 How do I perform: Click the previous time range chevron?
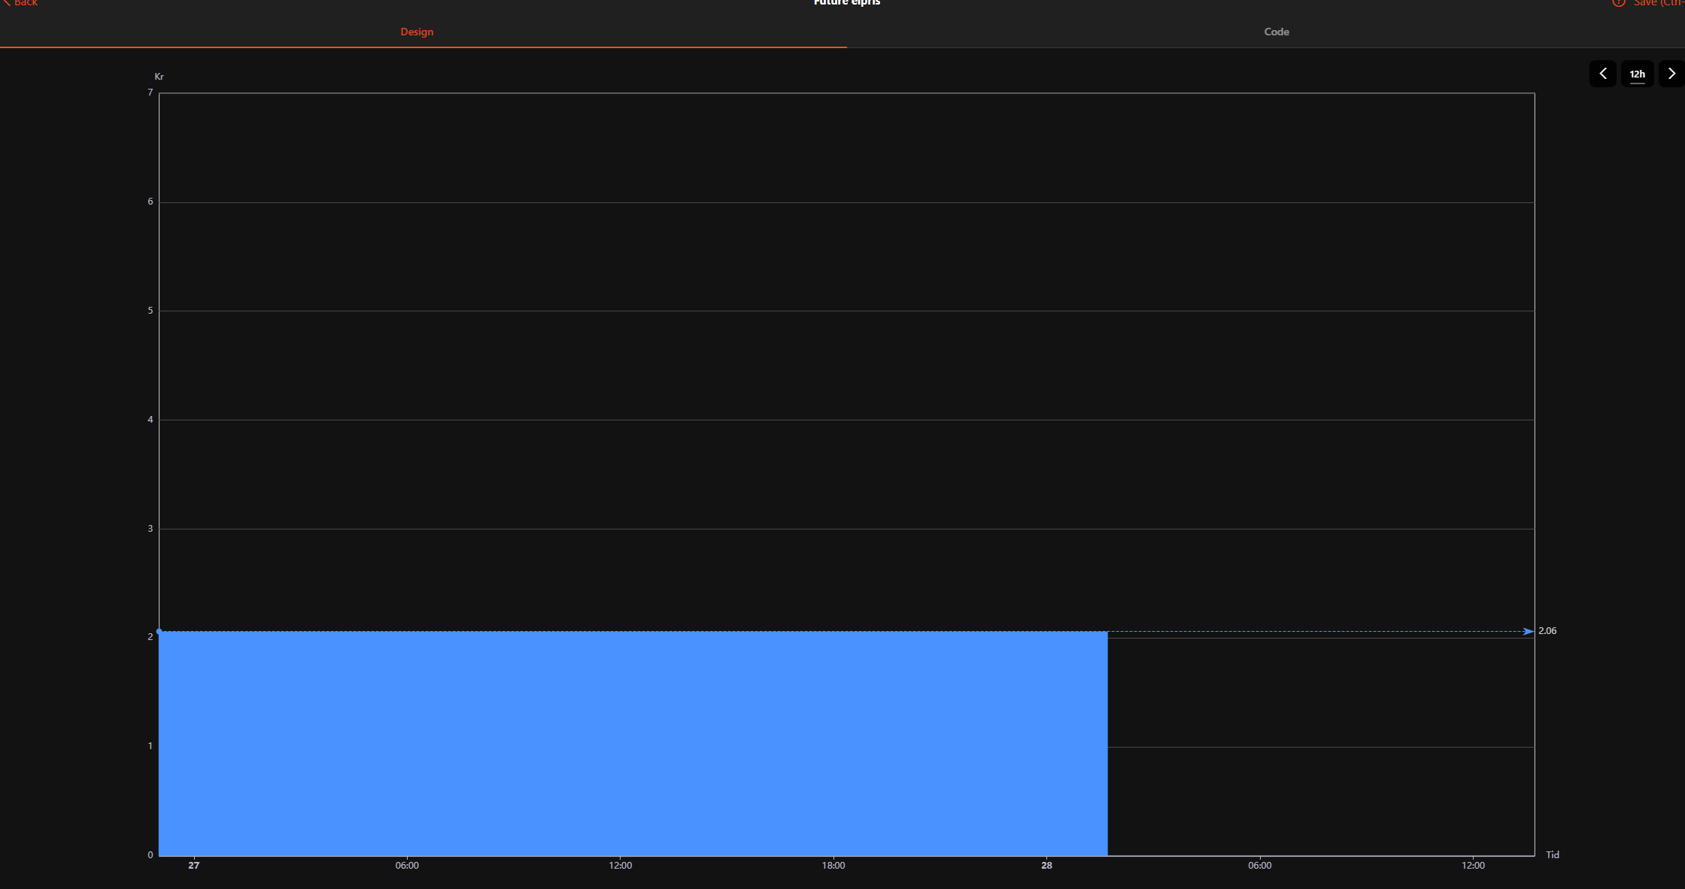[1602, 74]
